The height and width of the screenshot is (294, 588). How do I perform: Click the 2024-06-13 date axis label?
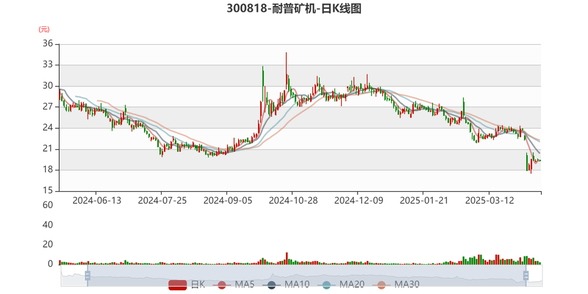point(97,201)
